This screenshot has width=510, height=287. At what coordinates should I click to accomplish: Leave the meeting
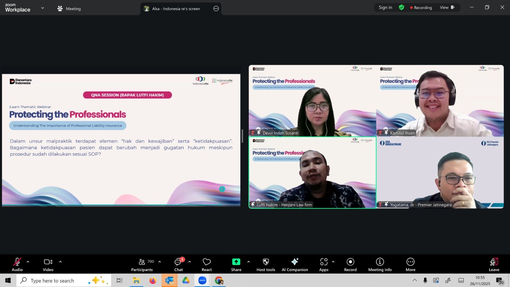click(x=494, y=265)
